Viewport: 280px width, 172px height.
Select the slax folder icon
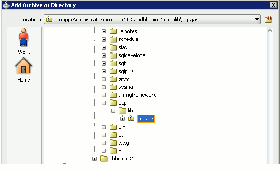113,47
